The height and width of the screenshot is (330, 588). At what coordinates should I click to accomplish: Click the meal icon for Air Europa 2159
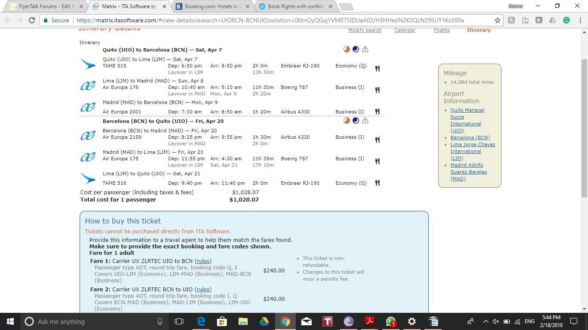point(378,140)
